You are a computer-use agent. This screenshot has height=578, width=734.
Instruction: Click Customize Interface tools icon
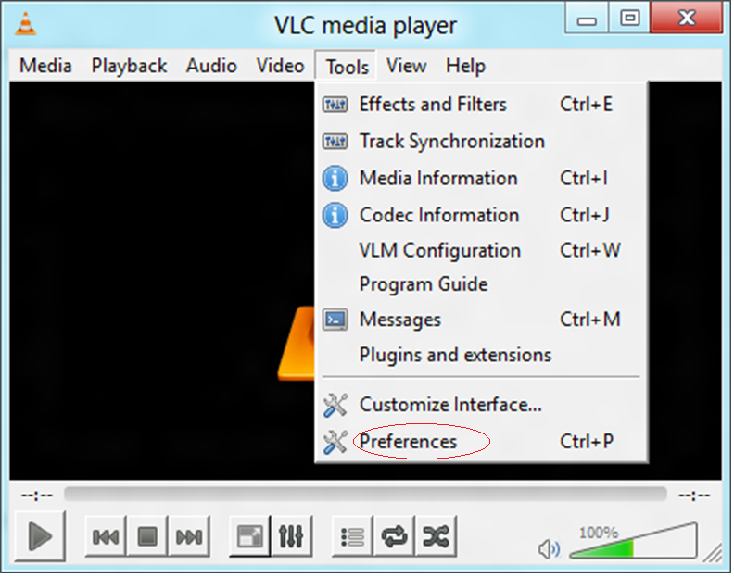[335, 405]
